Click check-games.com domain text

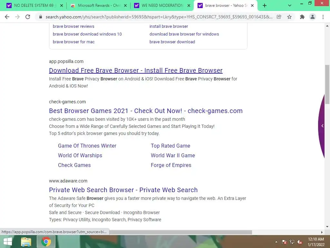point(67,102)
